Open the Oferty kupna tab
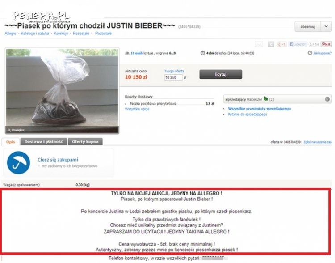The image size is (335, 263). pyautogui.click(x=85, y=142)
